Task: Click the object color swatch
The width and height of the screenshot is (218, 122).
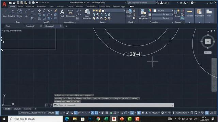Action: click(155, 11)
